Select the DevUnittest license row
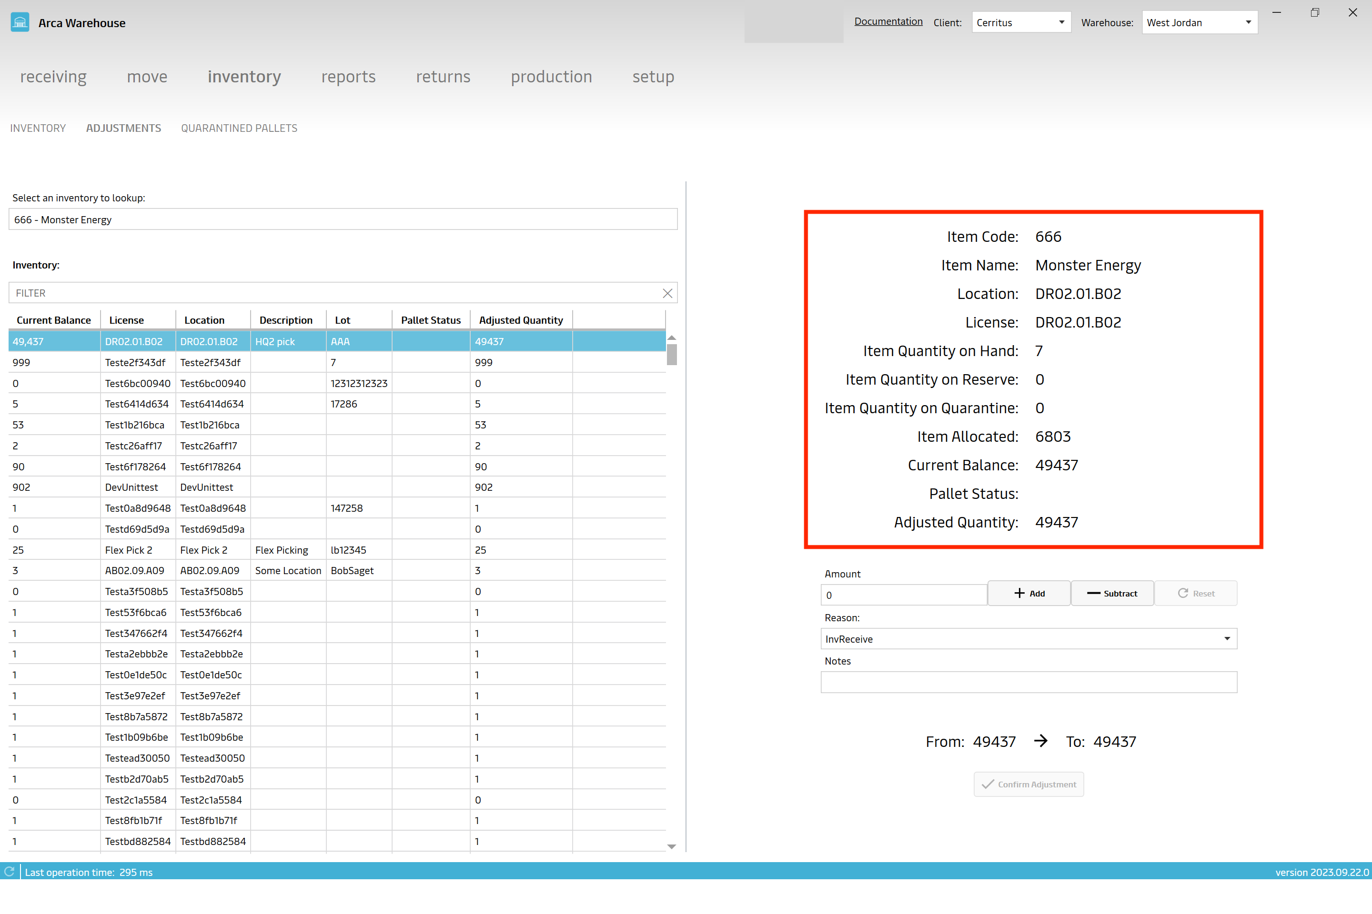Image resolution: width=1372 pixels, height=914 pixels. tap(337, 487)
